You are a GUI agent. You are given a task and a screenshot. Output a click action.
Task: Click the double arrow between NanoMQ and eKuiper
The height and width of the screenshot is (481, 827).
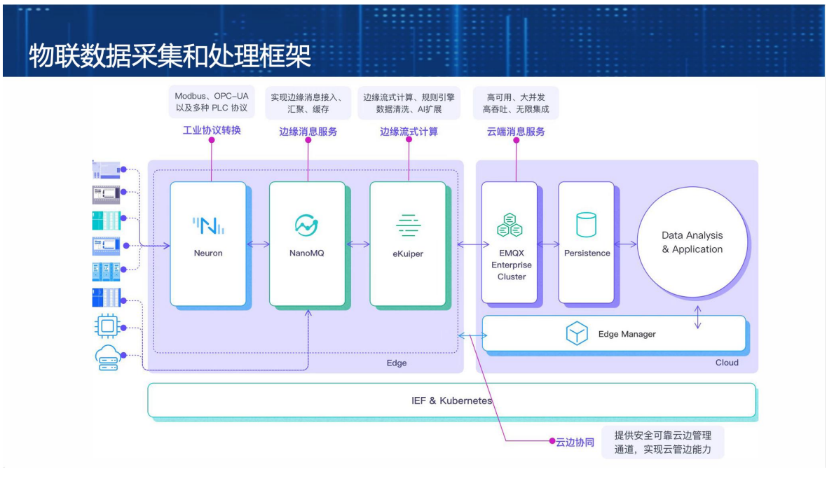(x=358, y=244)
